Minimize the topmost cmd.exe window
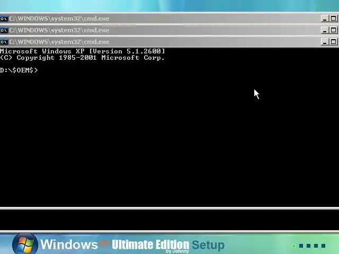The height and width of the screenshot is (254, 339). (x=325, y=19)
